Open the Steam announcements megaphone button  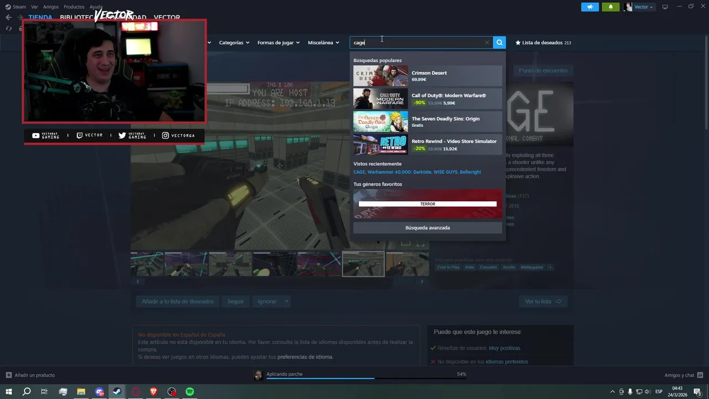tap(590, 7)
